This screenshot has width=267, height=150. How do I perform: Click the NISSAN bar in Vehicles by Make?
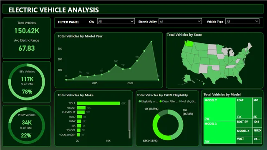click(81, 108)
